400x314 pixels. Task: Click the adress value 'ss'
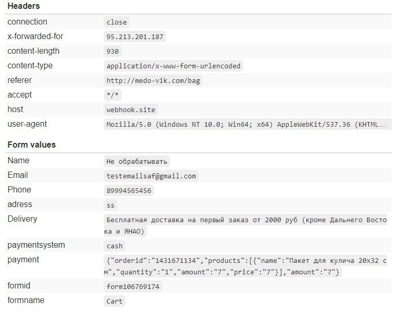pyautogui.click(x=111, y=205)
